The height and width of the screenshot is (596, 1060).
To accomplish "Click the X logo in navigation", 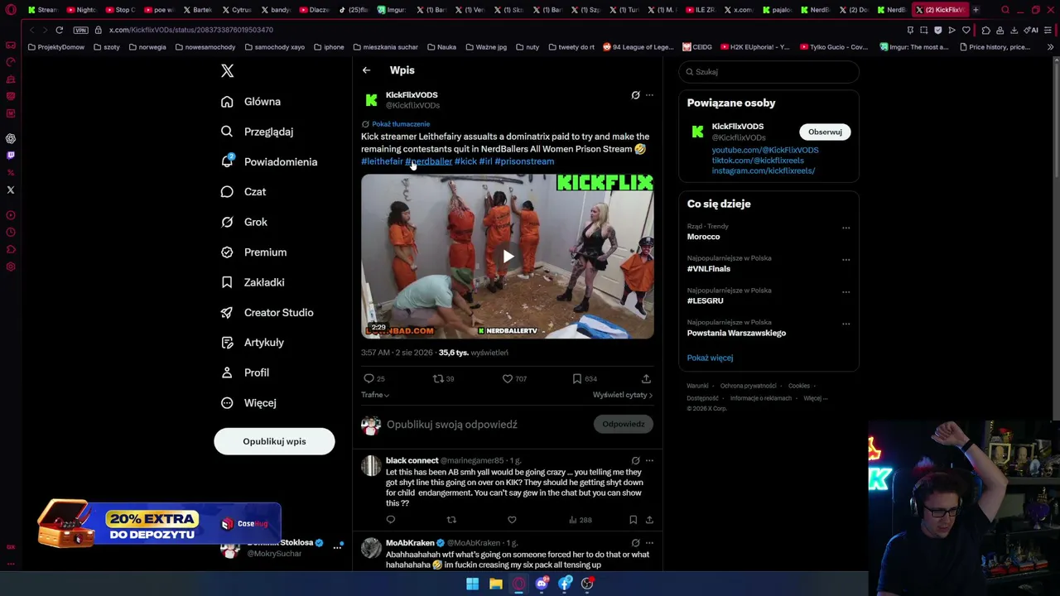I will (x=227, y=71).
